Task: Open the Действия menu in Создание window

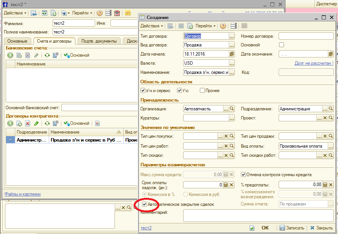Action: coord(152,26)
